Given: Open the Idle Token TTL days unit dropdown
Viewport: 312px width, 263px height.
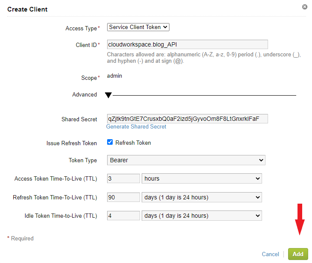Looking at the screenshot, I should click(x=201, y=216).
